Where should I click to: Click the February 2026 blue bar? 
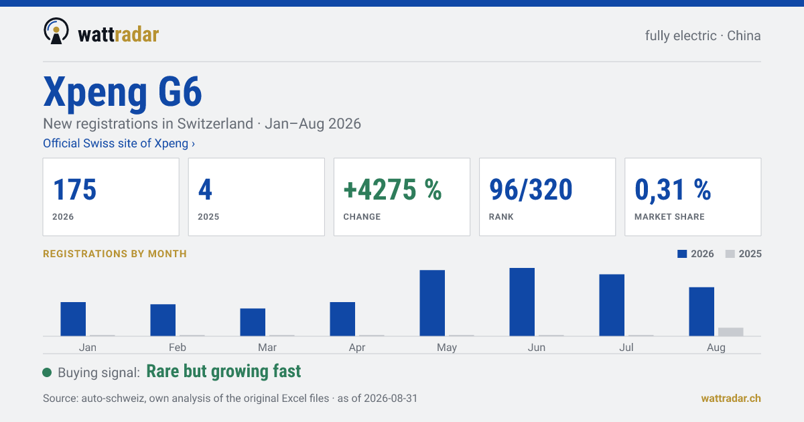coord(163,320)
